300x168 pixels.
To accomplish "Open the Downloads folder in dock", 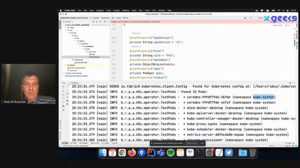I will (x=243, y=153).
